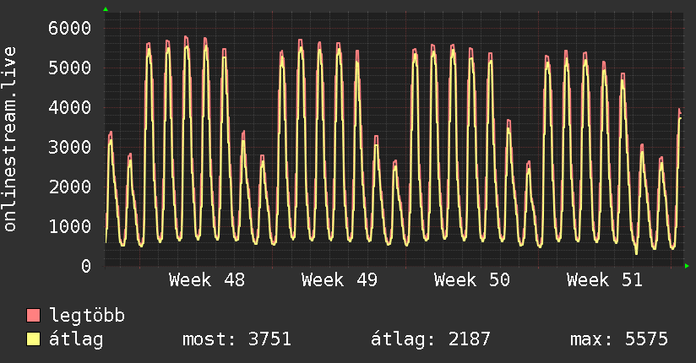Click the 'max: 5575' statistic
The image size is (696, 363).
[x=619, y=339]
